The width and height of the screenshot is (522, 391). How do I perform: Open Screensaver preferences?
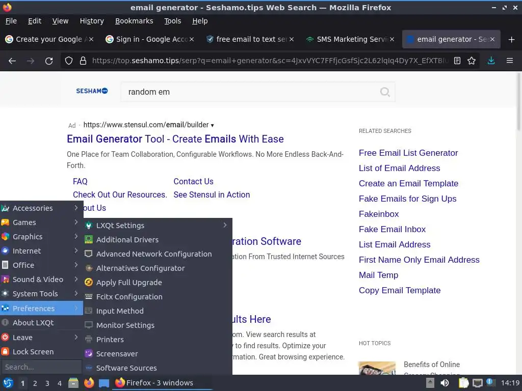point(158,354)
